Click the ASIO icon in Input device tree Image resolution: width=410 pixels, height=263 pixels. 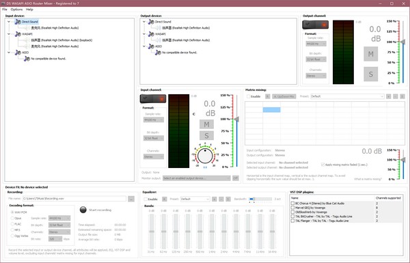tap(18, 53)
